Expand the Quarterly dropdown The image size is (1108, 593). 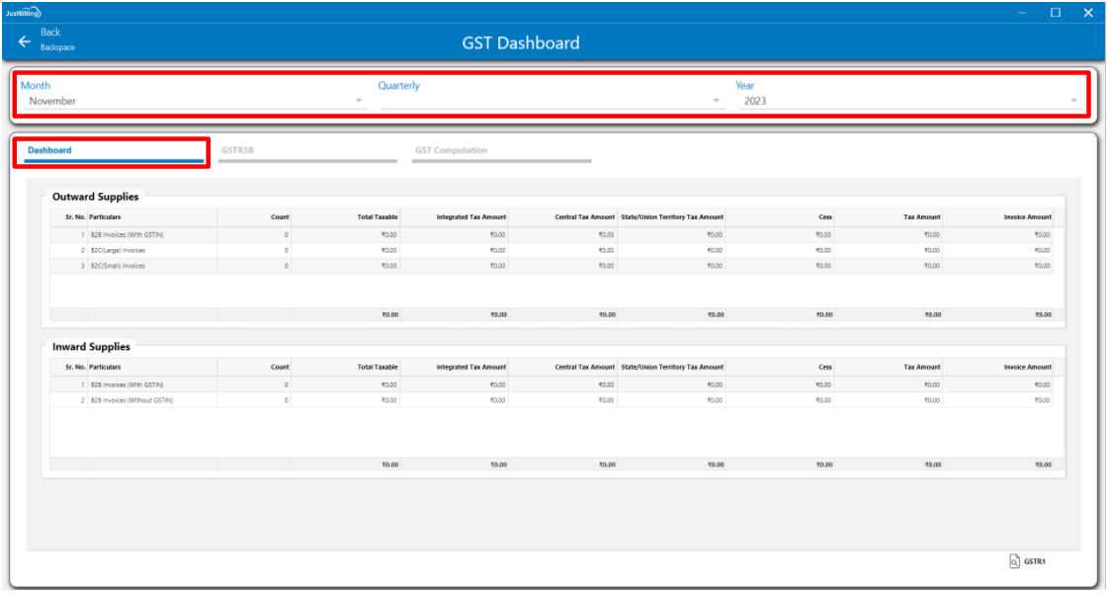pyautogui.click(x=551, y=101)
